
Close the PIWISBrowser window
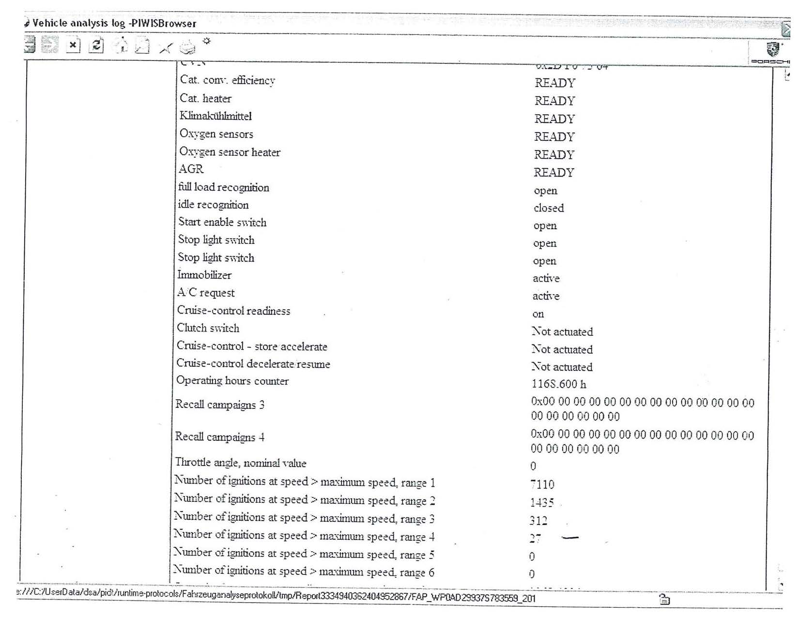coord(786,29)
